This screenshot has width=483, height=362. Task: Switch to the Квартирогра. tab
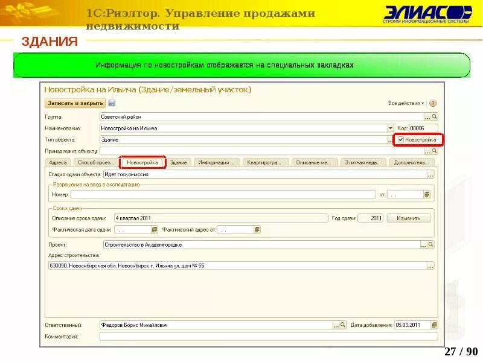click(266, 162)
